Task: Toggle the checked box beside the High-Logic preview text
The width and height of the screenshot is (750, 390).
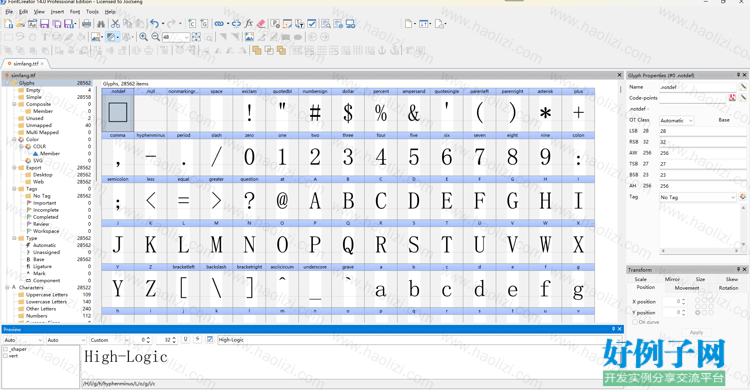Action: click(210, 339)
